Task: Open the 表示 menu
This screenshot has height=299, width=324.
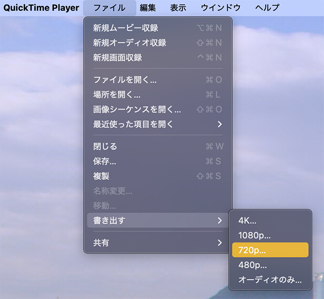Action: [178, 8]
